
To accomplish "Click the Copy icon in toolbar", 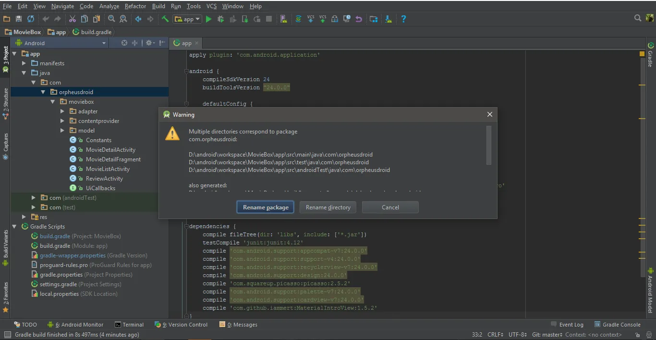I will coord(85,19).
